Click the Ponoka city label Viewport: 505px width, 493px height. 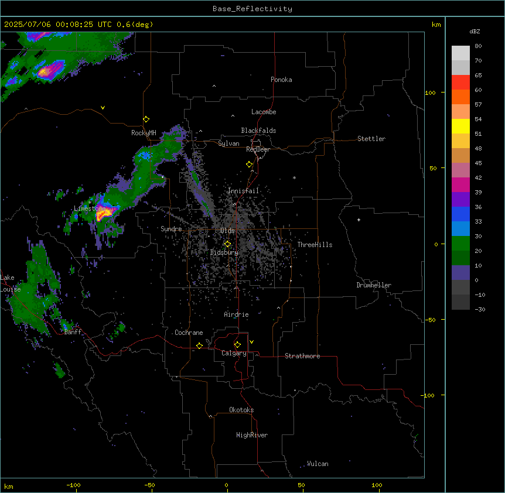(281, 80)
